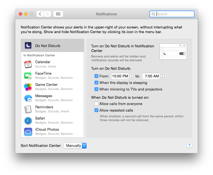Close the Notifications window
The image size is (213, 175).
point(20,14)
